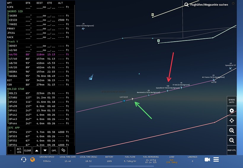Image resolution: width=243 pixels, height=168 pixels.
Task: Select Speedbird 177 aircraft
Action: 231,68
